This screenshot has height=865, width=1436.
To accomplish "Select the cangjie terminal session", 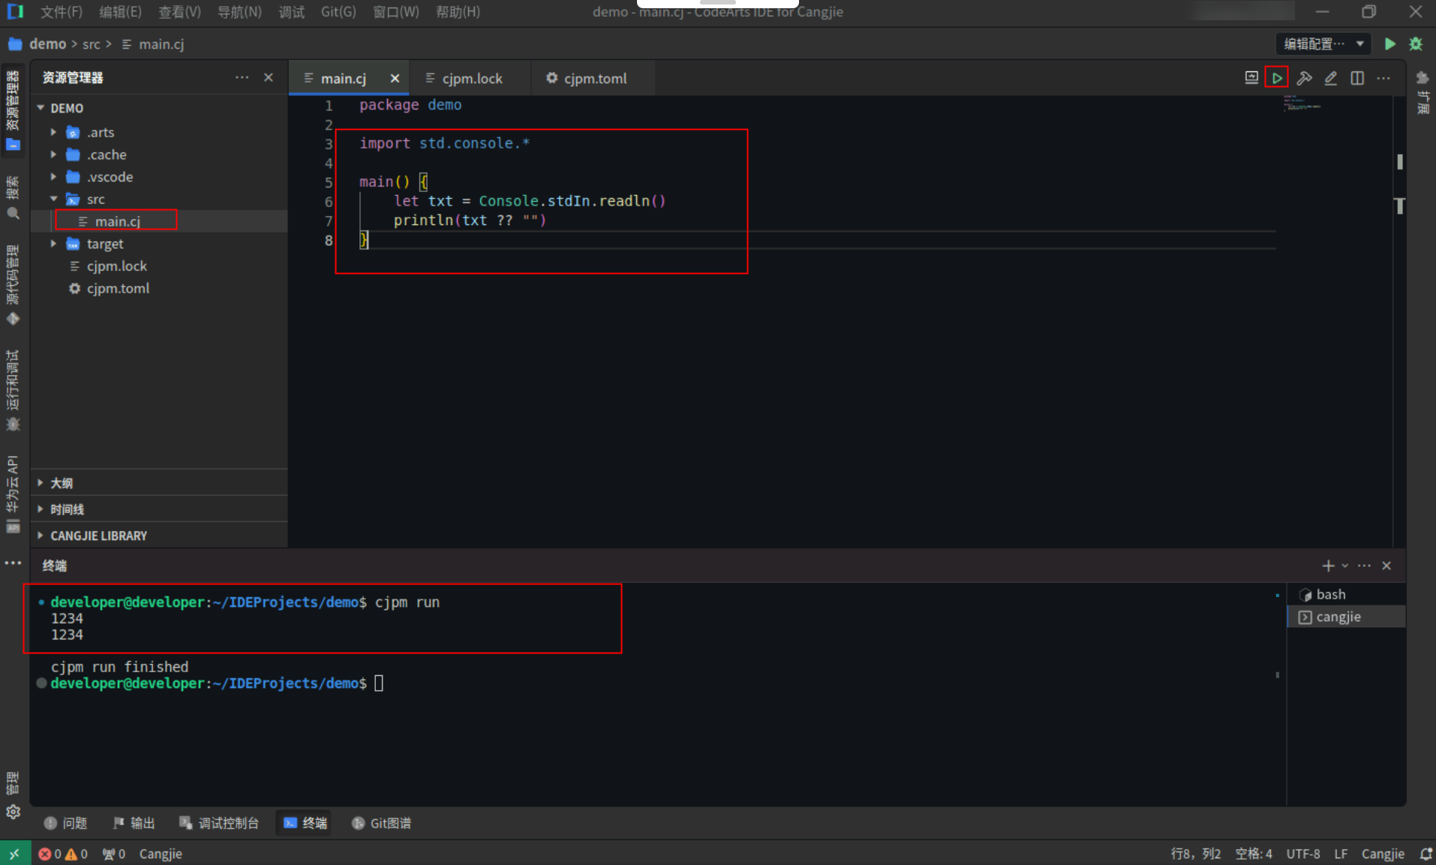I will (x=1346, y=617).
